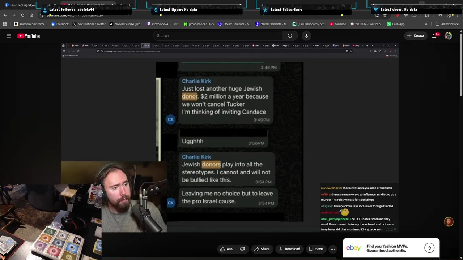Click the YouTube search input field
This screenshot has width=463, height=260.
pyautogui.click(x=218, y=36)
